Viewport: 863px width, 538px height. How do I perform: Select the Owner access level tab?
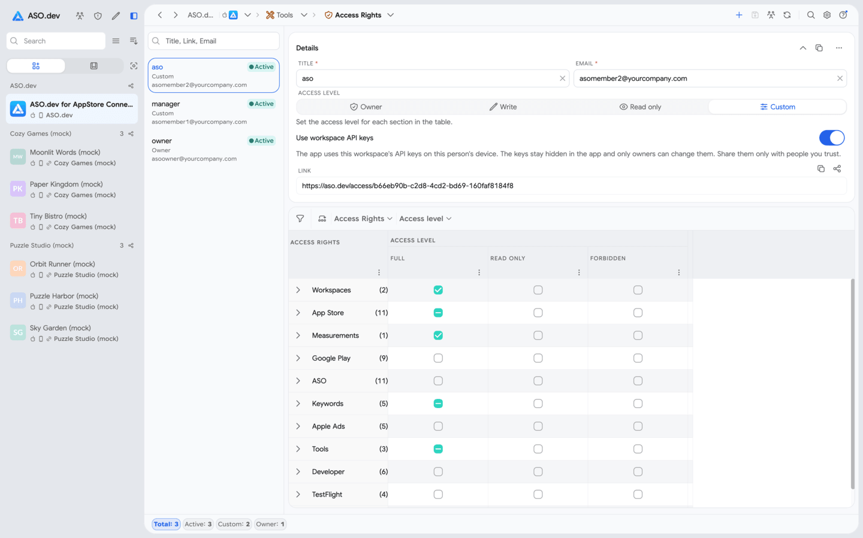366,107
